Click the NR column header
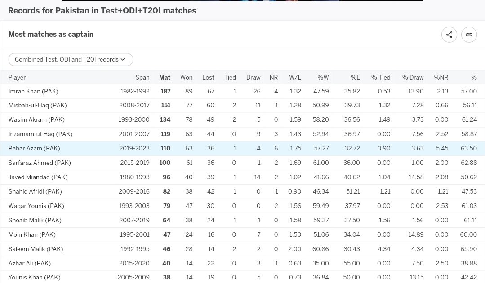This screenshot has height=283, width=485. [x=274, y=78]
